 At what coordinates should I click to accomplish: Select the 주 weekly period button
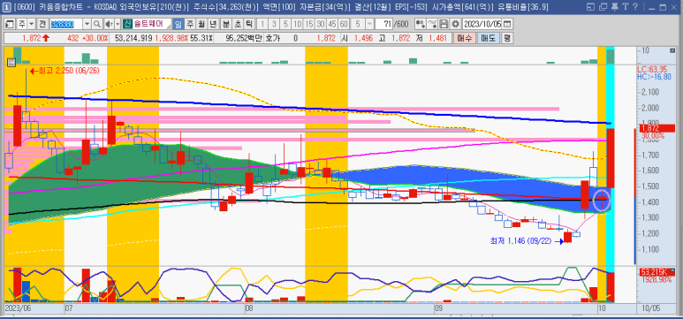(190, 24)
